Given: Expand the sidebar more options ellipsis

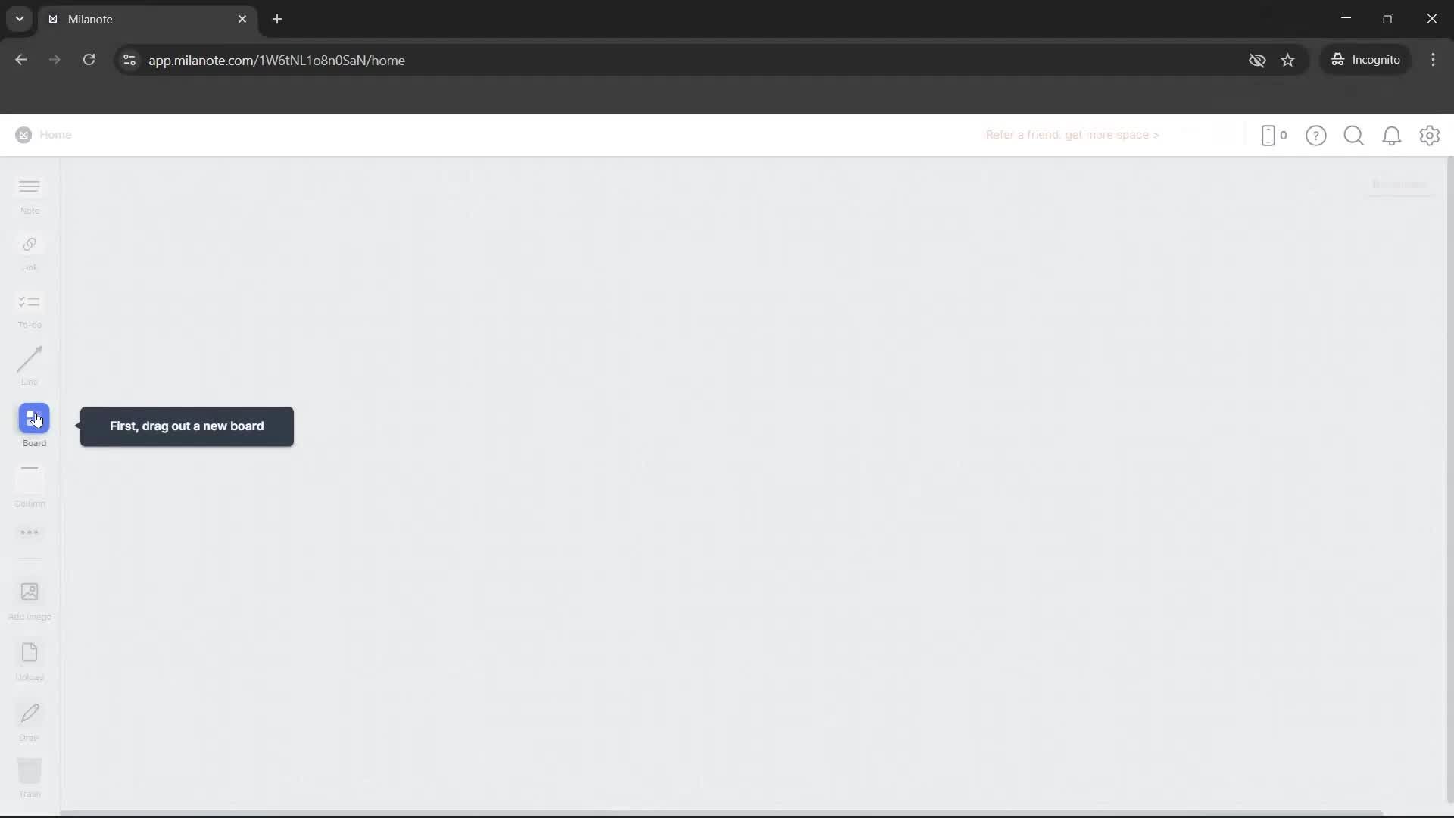Looking at the screenshot, I should (x=29, y=532).
